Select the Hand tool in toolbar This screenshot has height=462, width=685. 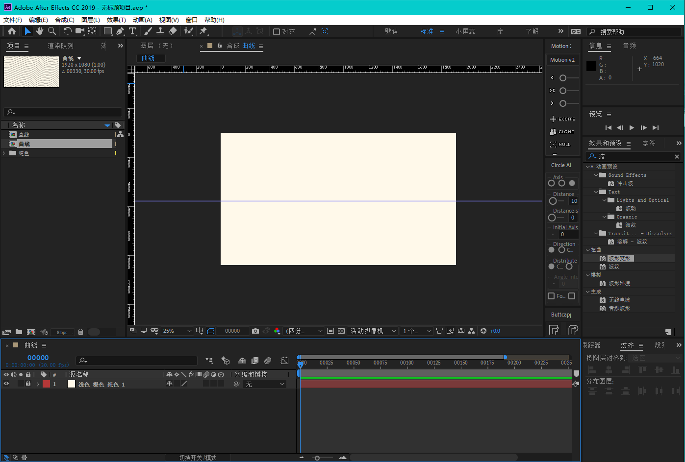pos(39,31)
